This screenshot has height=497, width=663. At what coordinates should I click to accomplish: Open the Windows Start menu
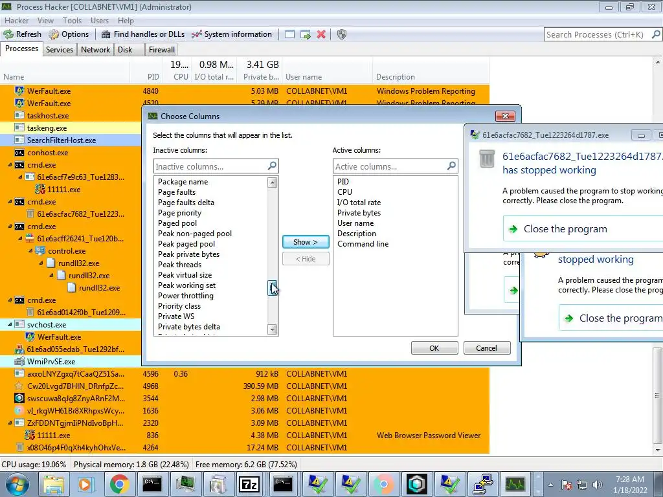tap(16, 484)
